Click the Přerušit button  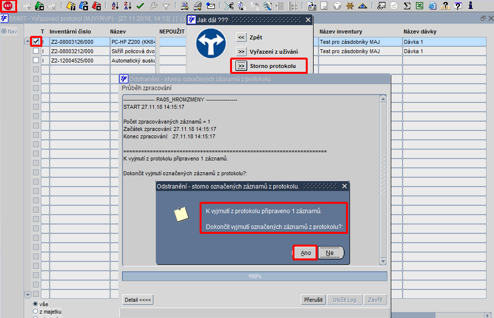[314, 300]
